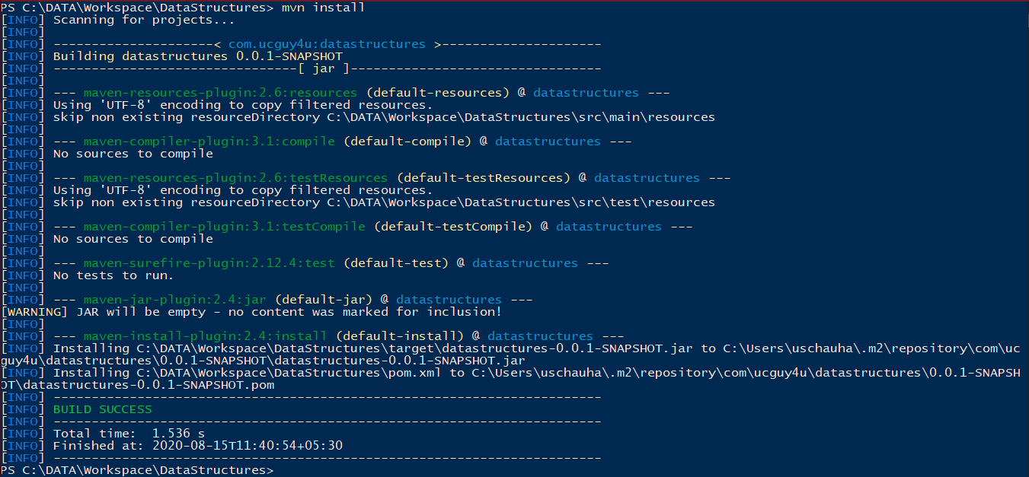Click the com.ucguy4u:datastructures project identifier
The height and width of the screenshot is (477, 1029).
[x=327, y=44]
